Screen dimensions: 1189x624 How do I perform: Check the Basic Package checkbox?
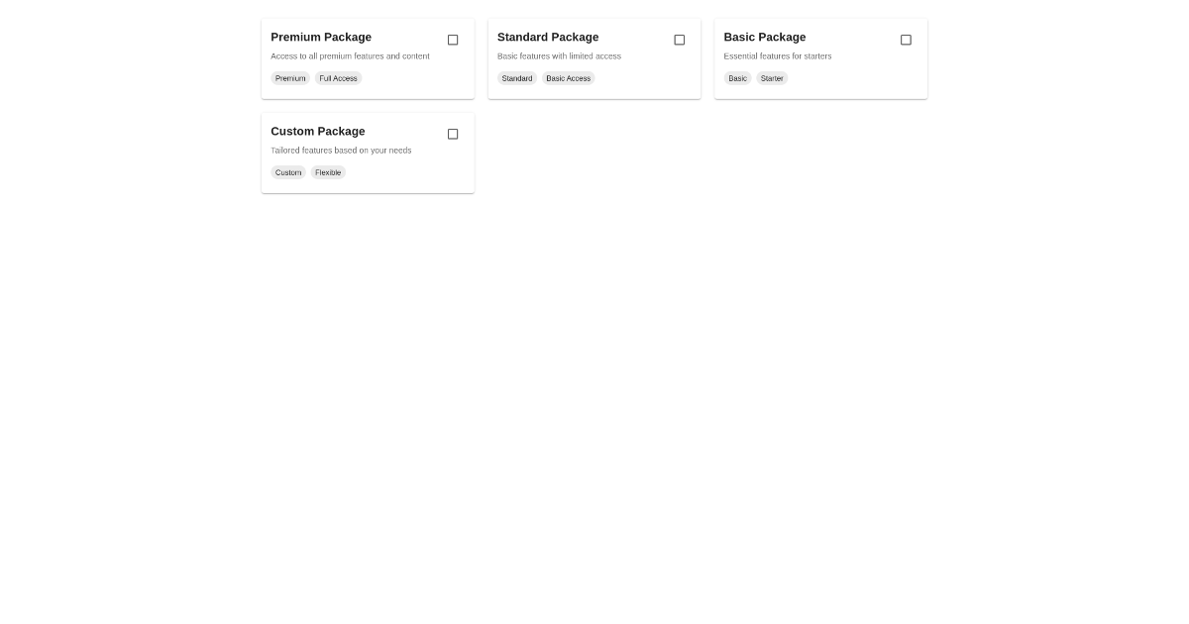(906, 40)
